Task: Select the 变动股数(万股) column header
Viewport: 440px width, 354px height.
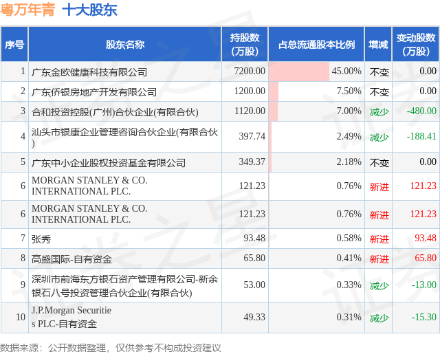Action: pos(416,44)
